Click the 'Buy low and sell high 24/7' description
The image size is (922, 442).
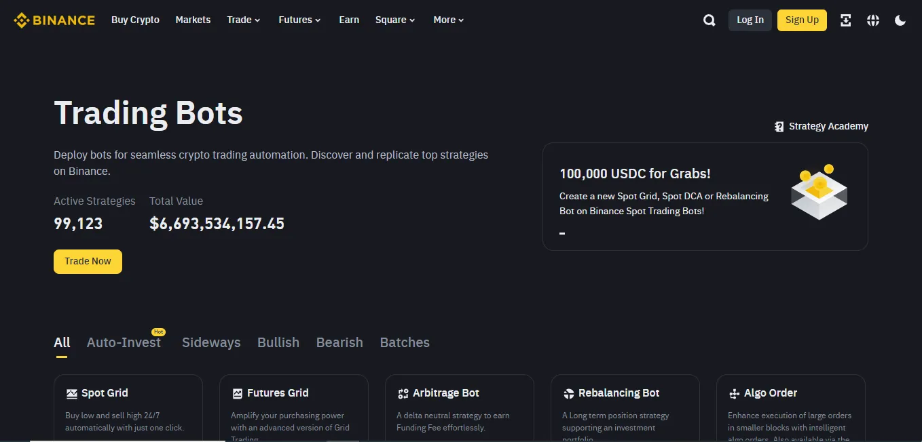(125, 422)
